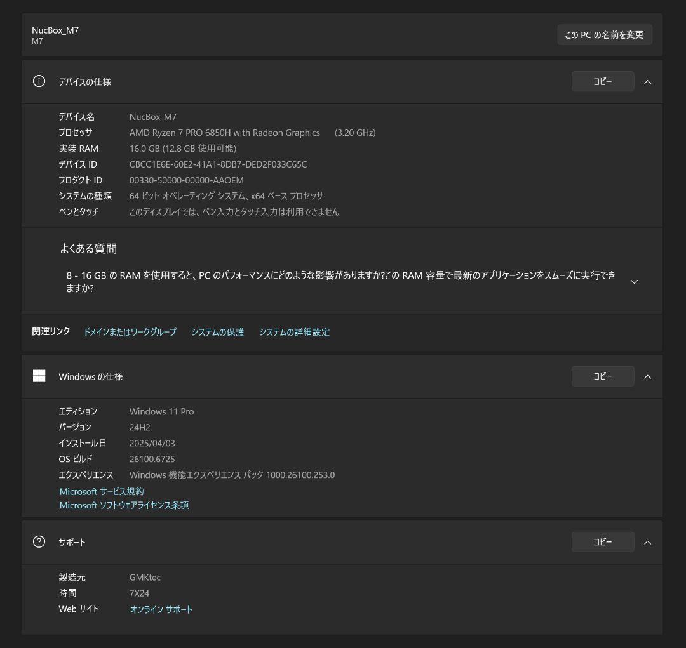Open システムの詳細設定

294,331
